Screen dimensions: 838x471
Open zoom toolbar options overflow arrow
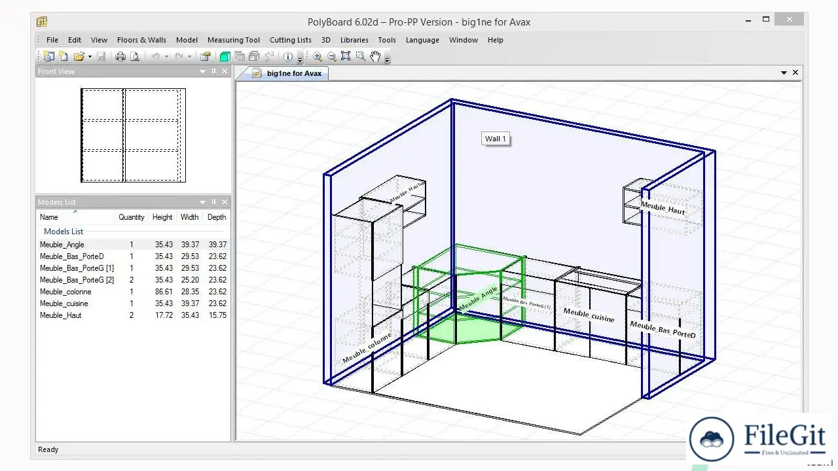(387, 59)
